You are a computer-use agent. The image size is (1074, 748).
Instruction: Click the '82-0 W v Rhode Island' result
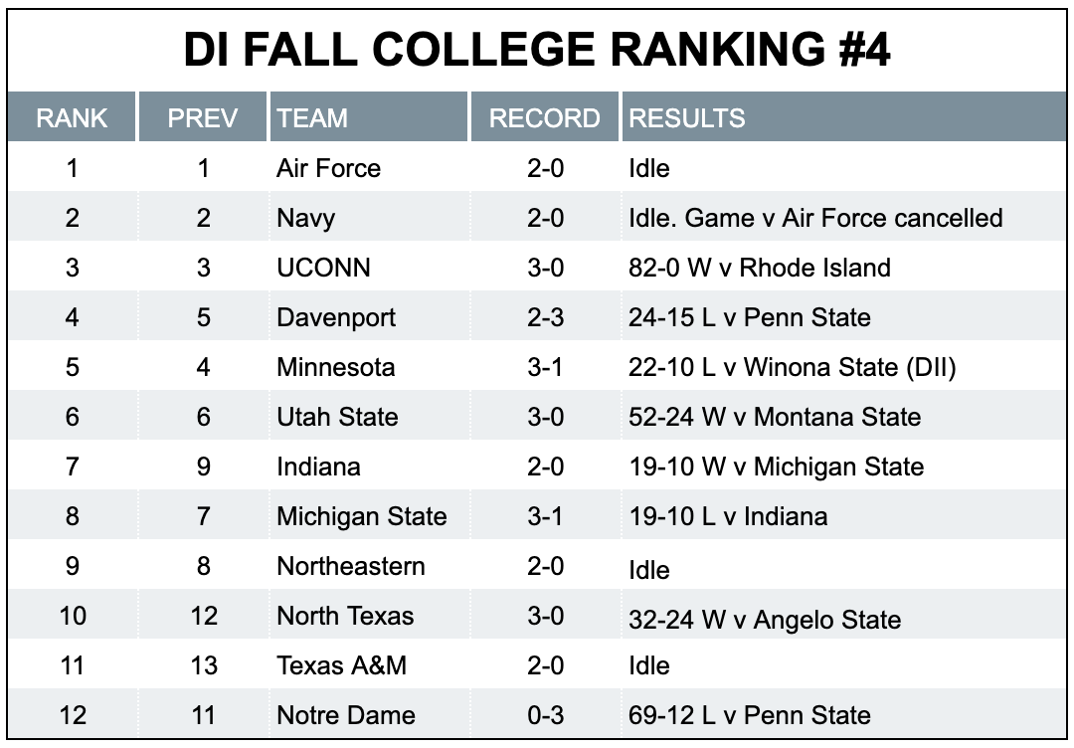click(x=760, y=268)
